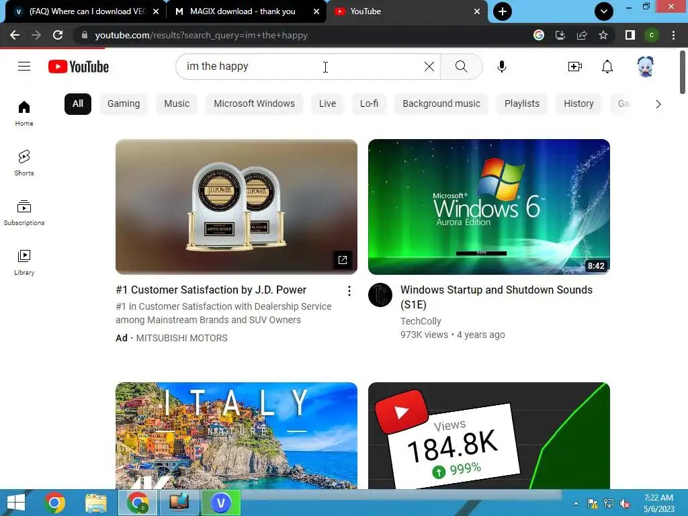688x516 pixels.
Task: Show hidden system tray icons
Action: (x=576, y=503)
